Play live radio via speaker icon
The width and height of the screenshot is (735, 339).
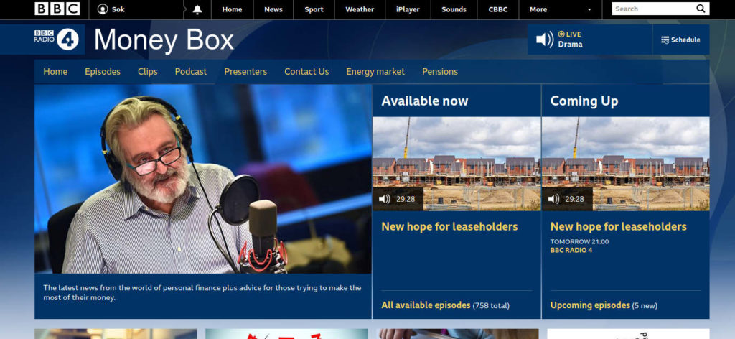pos(545,40)
